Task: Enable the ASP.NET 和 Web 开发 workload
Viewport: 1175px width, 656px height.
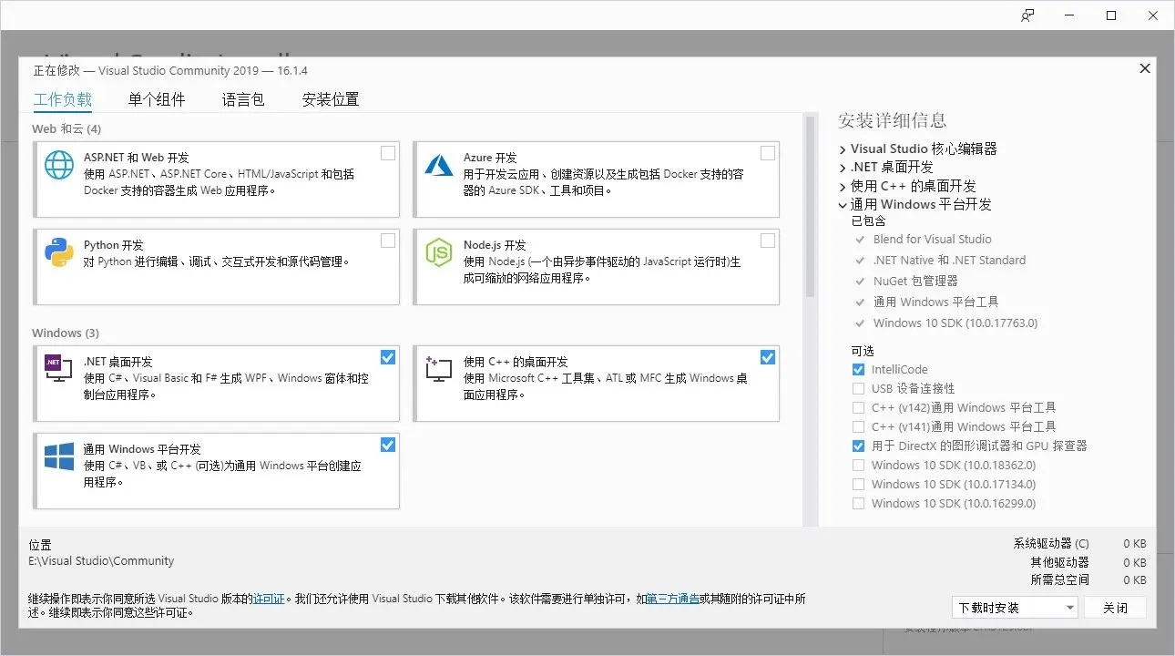Action: click(388, 153)
